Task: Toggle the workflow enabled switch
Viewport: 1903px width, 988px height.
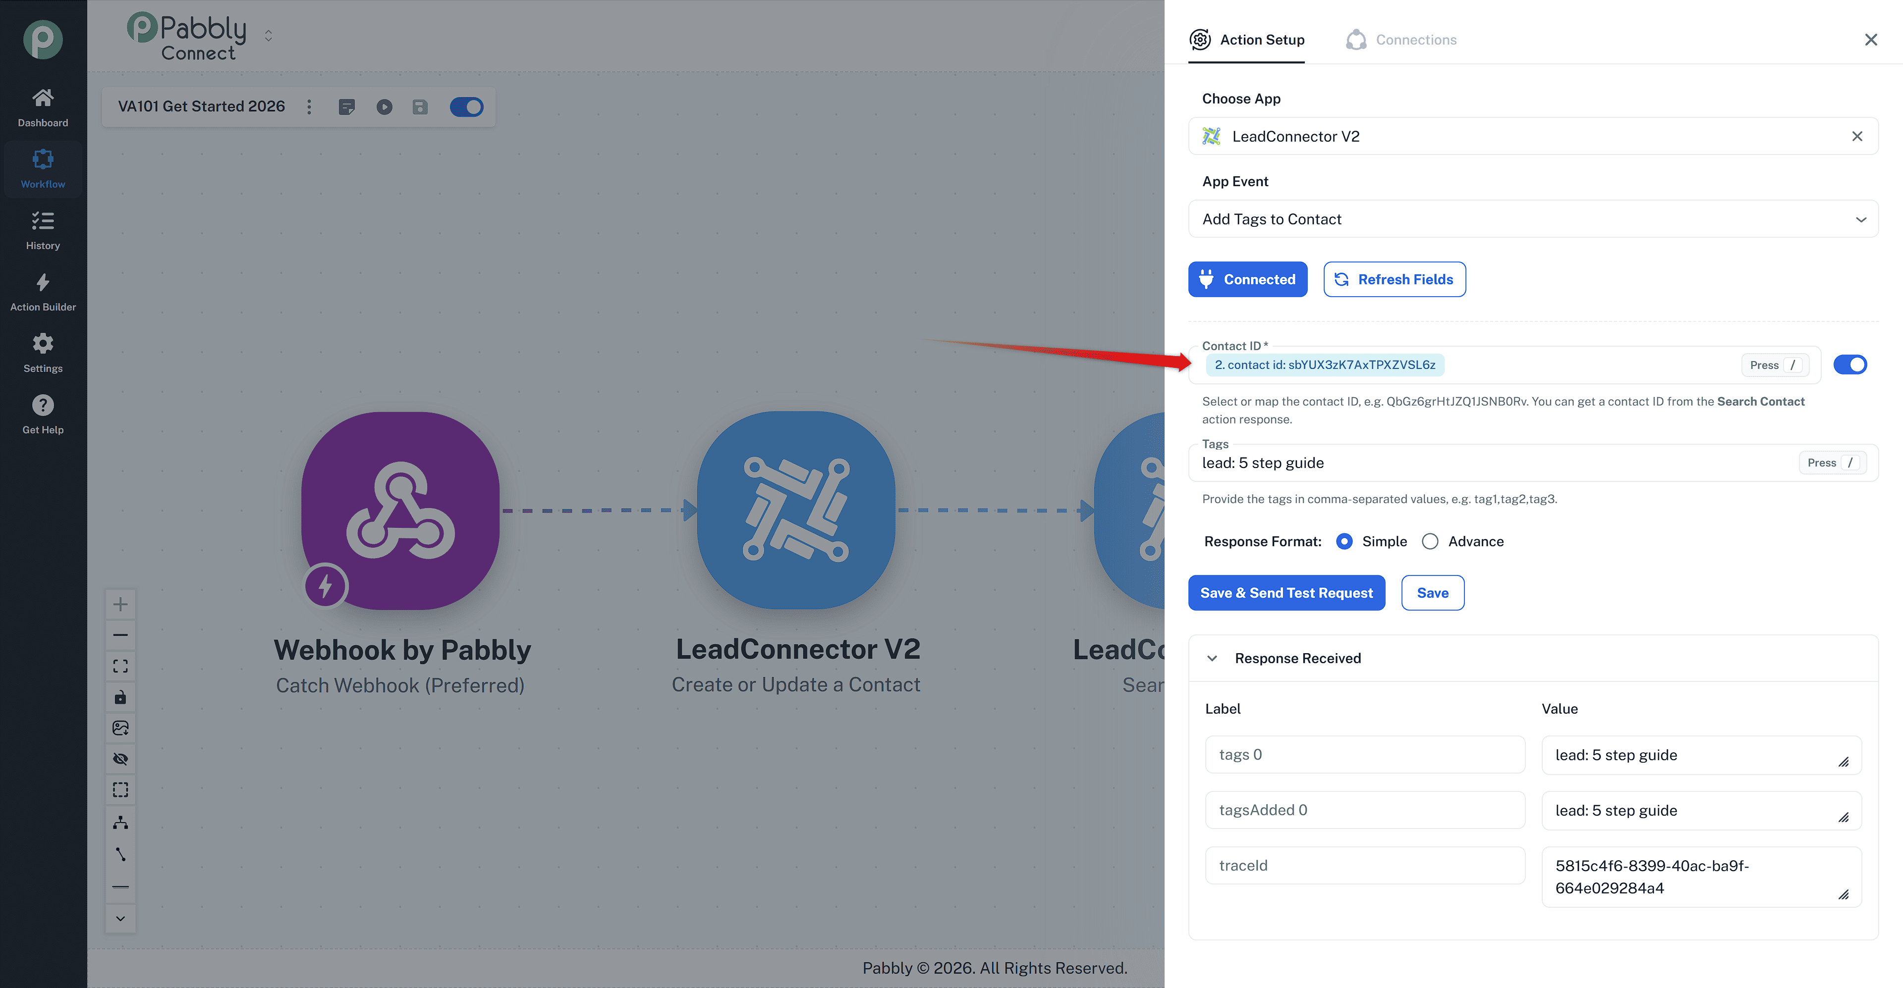Action: pos(467,107)
